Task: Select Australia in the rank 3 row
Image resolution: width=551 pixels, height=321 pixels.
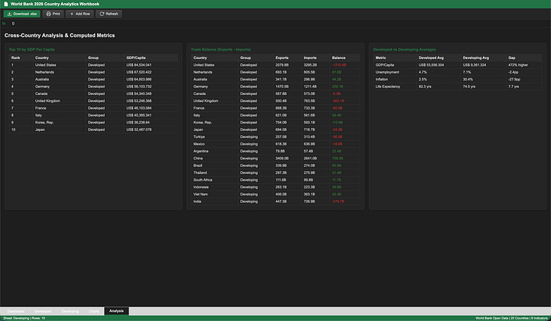Action: pos(42,80)
